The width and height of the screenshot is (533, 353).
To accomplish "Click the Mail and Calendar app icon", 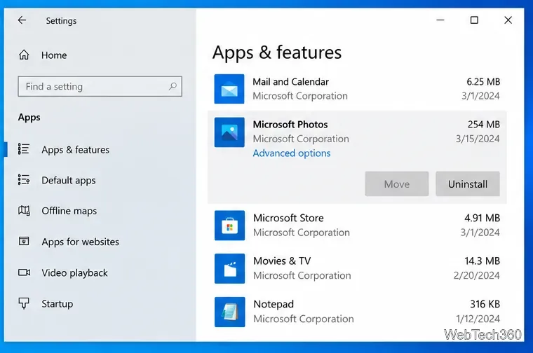I will coord(229,89).
